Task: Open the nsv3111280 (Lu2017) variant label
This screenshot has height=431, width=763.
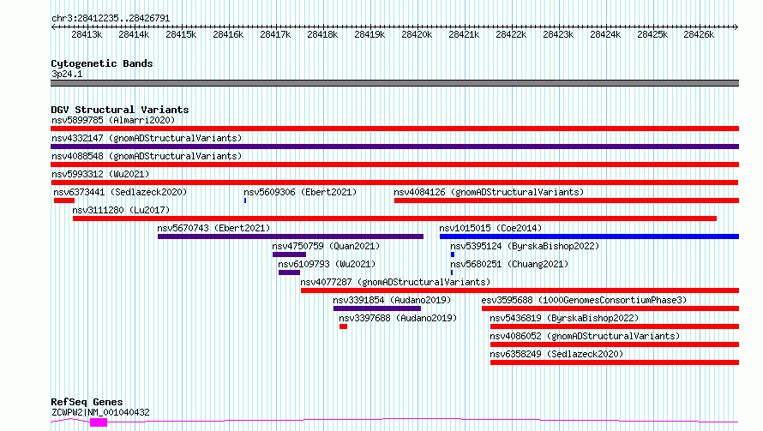Action: (121, 210)
